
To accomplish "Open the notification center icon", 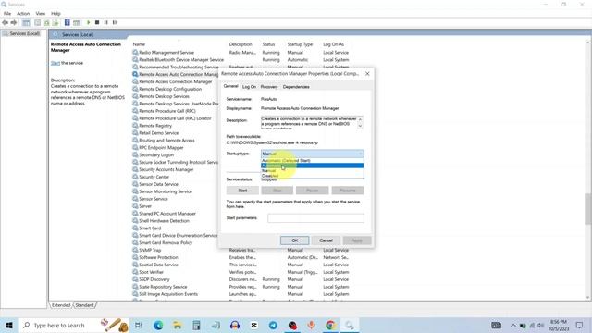I will click(580, 325).
